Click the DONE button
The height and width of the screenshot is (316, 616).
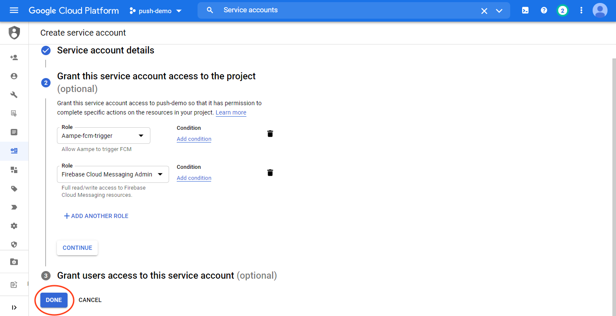click(54, 300)
